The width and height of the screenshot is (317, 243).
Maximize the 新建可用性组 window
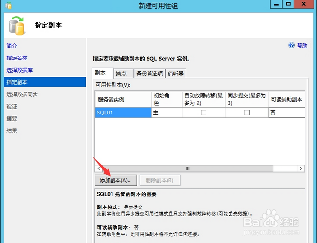(288, 4)
